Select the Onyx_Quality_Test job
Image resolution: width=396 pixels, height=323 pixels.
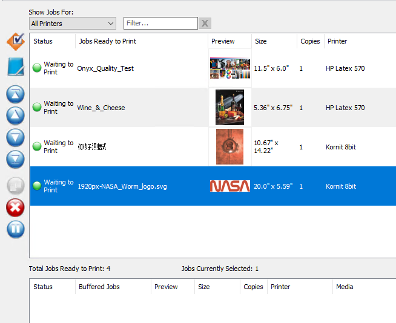pyautogui.click(x=105, y=68)
